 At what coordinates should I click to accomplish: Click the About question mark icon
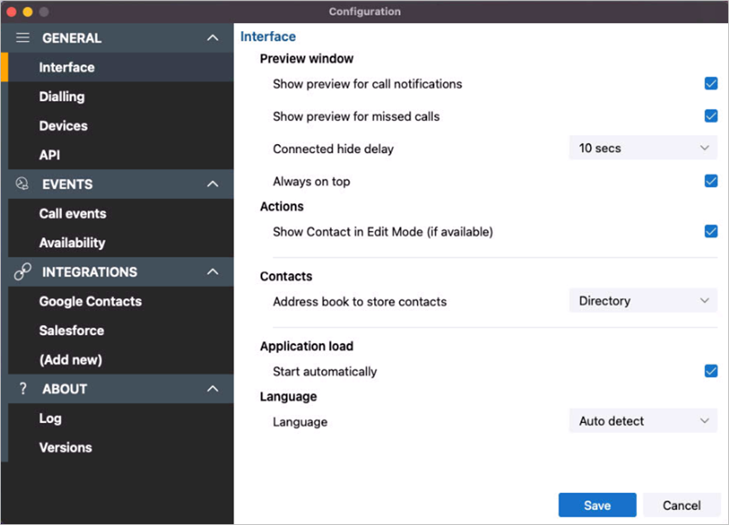point(23,388)
